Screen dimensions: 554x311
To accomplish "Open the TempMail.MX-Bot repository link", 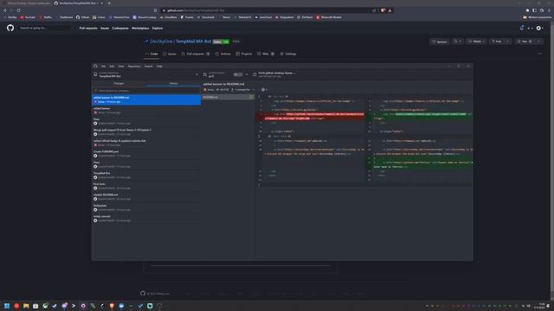I will click(x=193, y=41).
